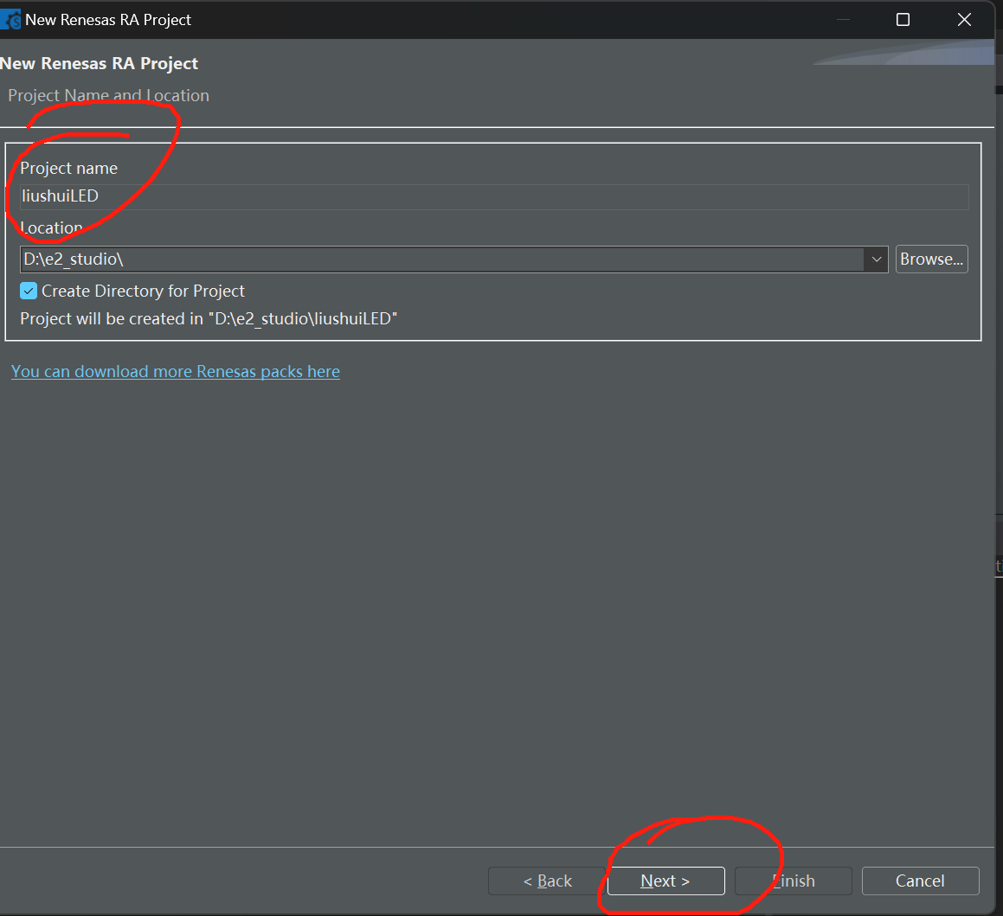1003x916 pixels.
Task: Focus the Project name field containing liushuiLED
Action: point(494,196)
